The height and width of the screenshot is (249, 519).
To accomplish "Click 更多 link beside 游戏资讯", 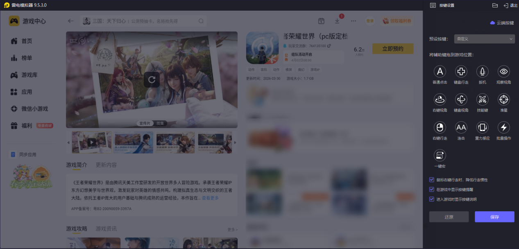I will tap(233, 229).
